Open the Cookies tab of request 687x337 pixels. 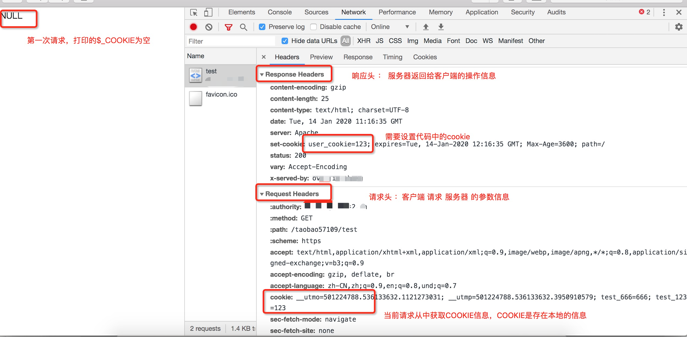(x=425, y=57)
